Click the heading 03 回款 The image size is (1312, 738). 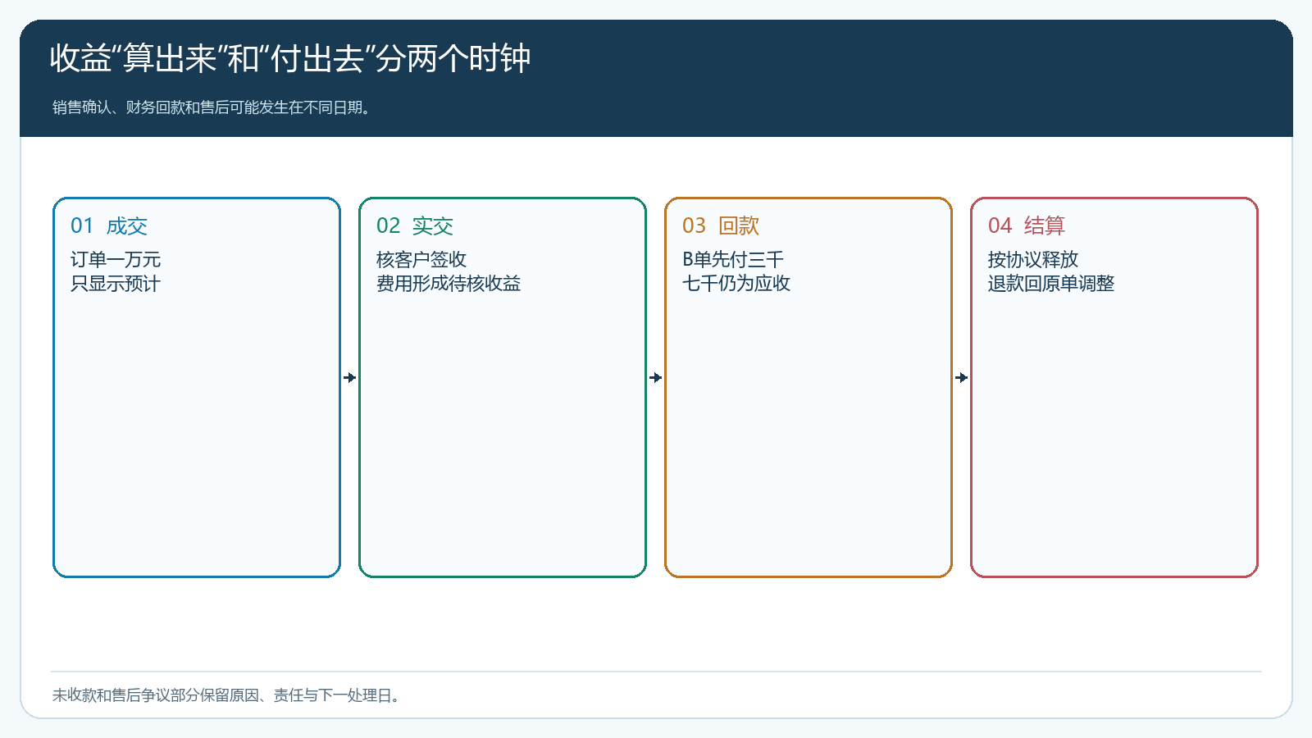point(721,225)
